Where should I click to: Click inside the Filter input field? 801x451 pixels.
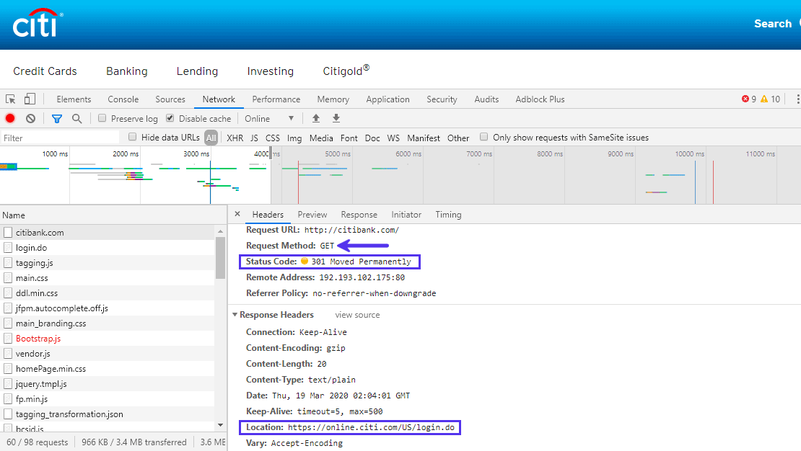point(58,137)
